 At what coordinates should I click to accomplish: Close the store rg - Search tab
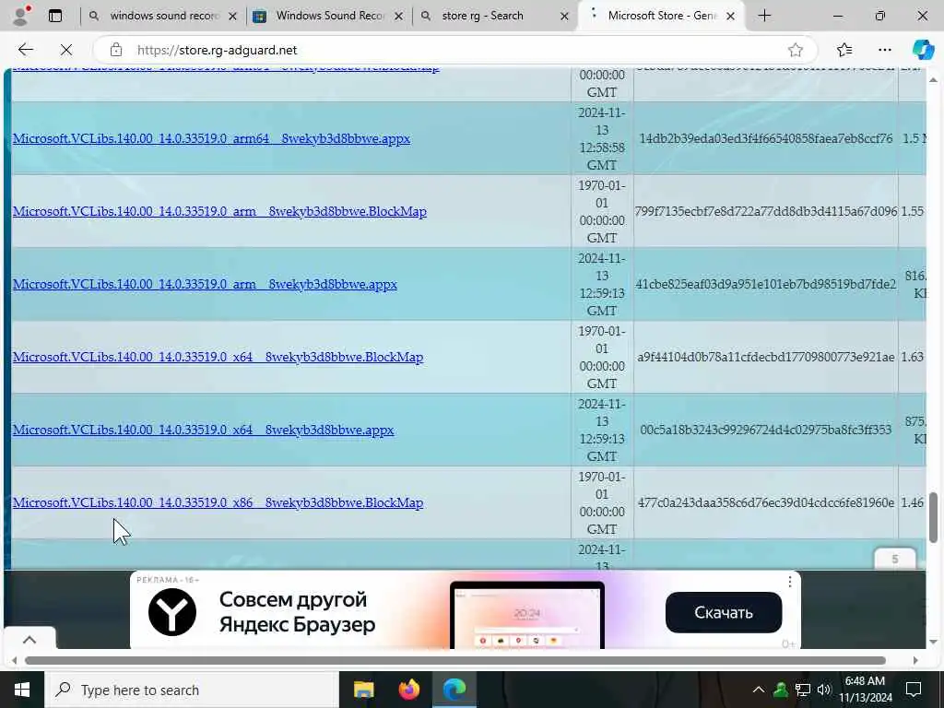(x=565, y=17)
